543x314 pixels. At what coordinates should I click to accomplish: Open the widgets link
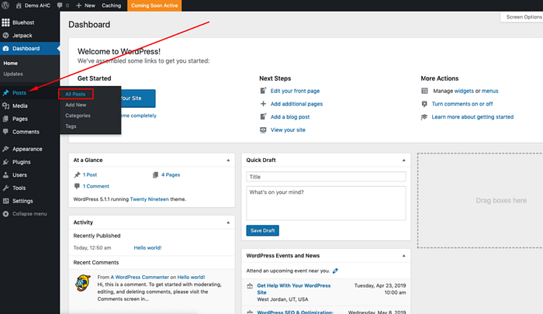tap(464, 91)
